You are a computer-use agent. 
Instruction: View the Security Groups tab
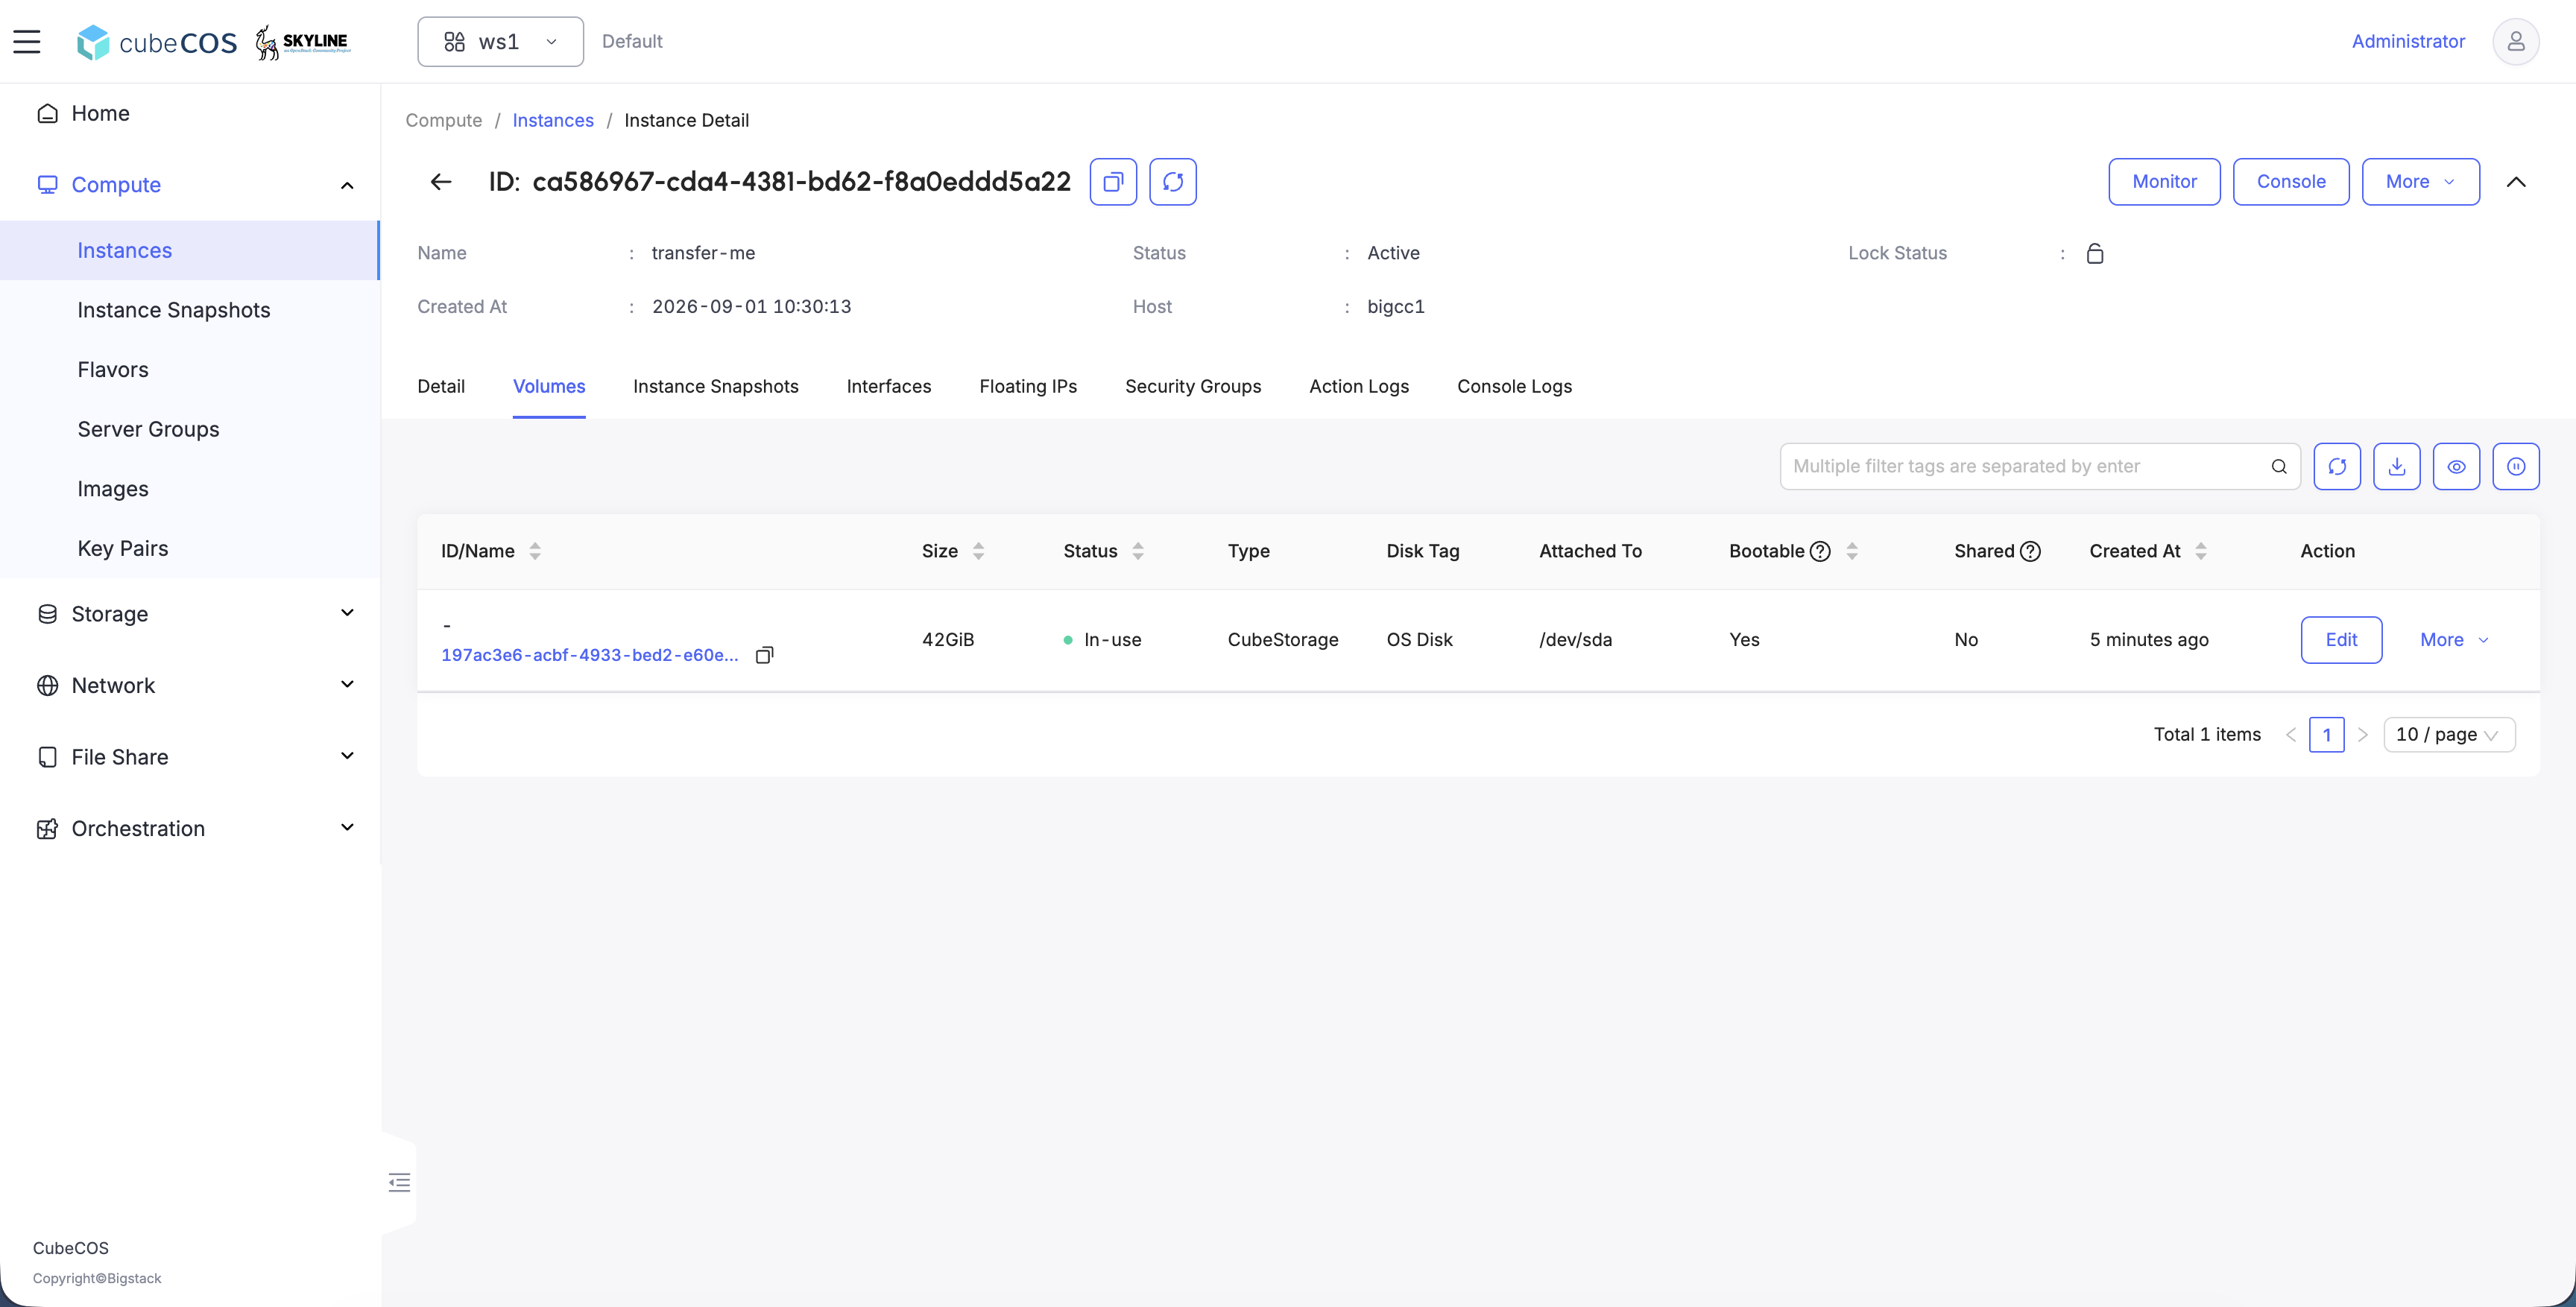1193,387
